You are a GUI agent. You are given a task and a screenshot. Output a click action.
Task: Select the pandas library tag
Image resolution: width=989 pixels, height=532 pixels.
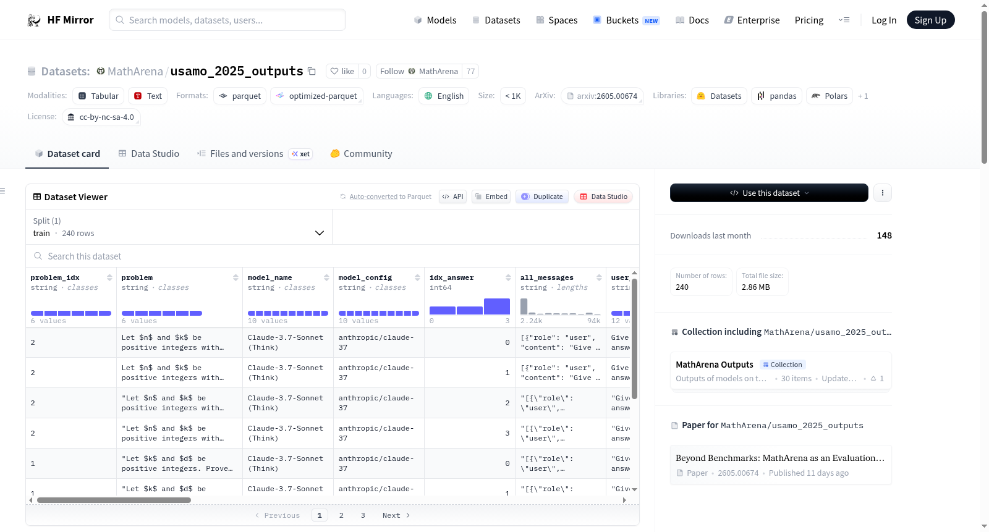point(777,96)
